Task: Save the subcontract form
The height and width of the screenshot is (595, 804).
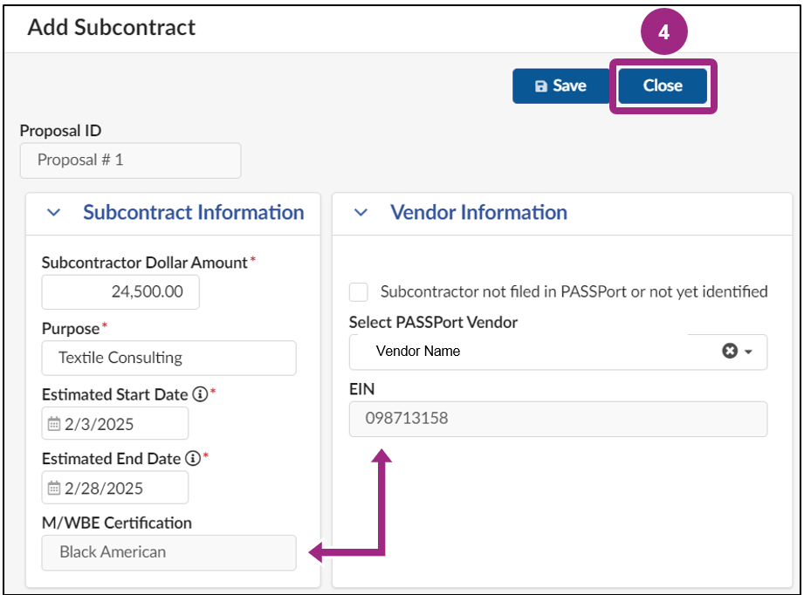Action: tap(560, 85)
